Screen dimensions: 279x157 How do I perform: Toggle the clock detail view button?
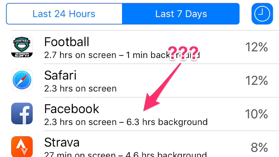262,14
